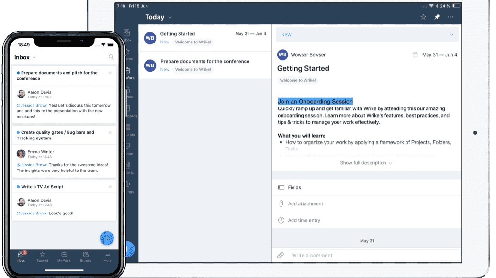This screenshot has width=496, height=278.
Task: Open the More tab on phone
Action: 108,257
